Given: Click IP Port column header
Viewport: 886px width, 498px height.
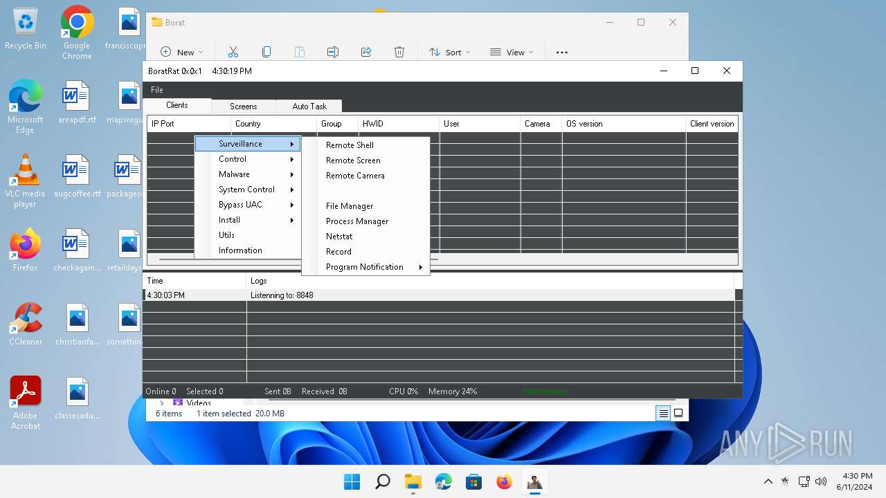Looking at the screenshot, I should (x=189, y=124).
